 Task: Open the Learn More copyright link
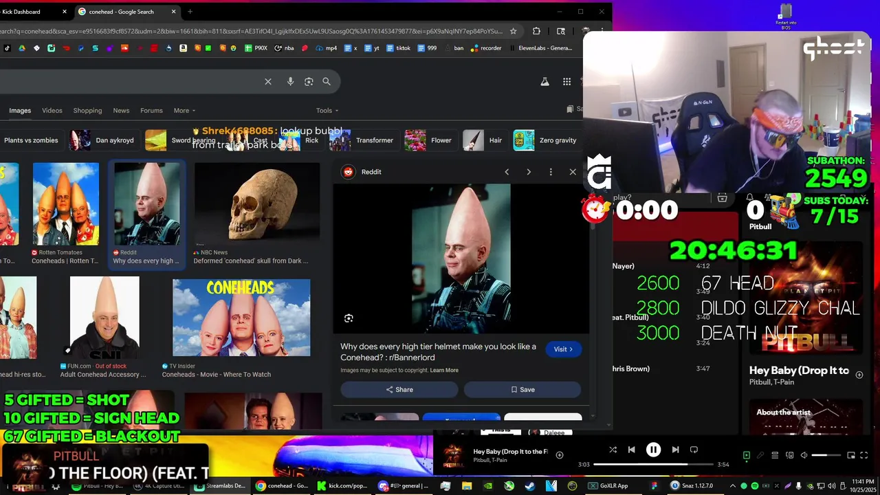tap(444, 371)
